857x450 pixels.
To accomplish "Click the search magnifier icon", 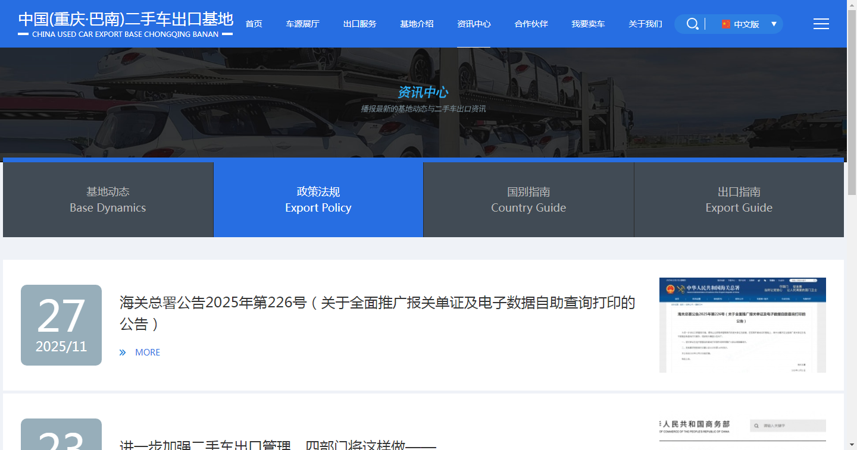I will [x=692, y=24].
